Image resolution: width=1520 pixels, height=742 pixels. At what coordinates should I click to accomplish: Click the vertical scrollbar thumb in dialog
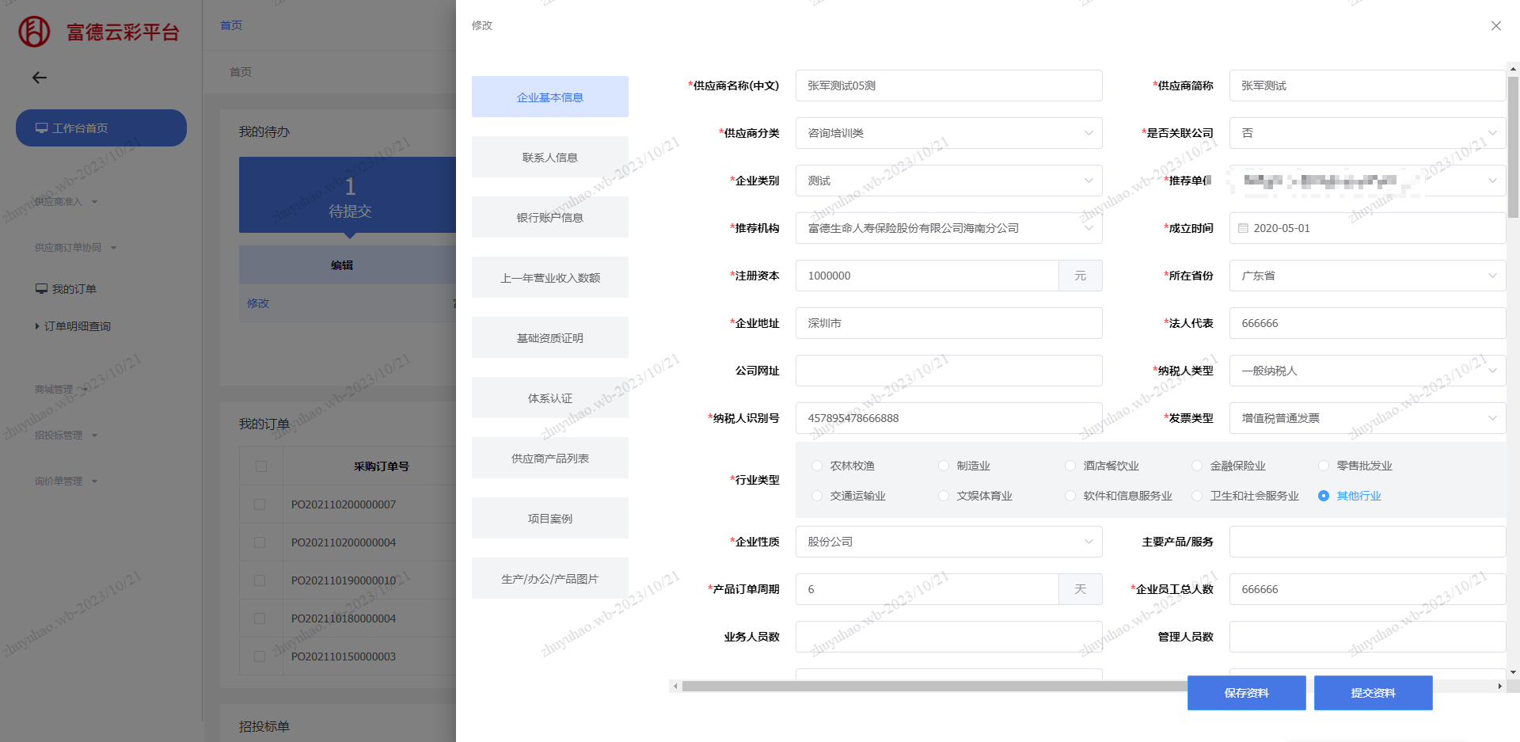pos(1513,146)
